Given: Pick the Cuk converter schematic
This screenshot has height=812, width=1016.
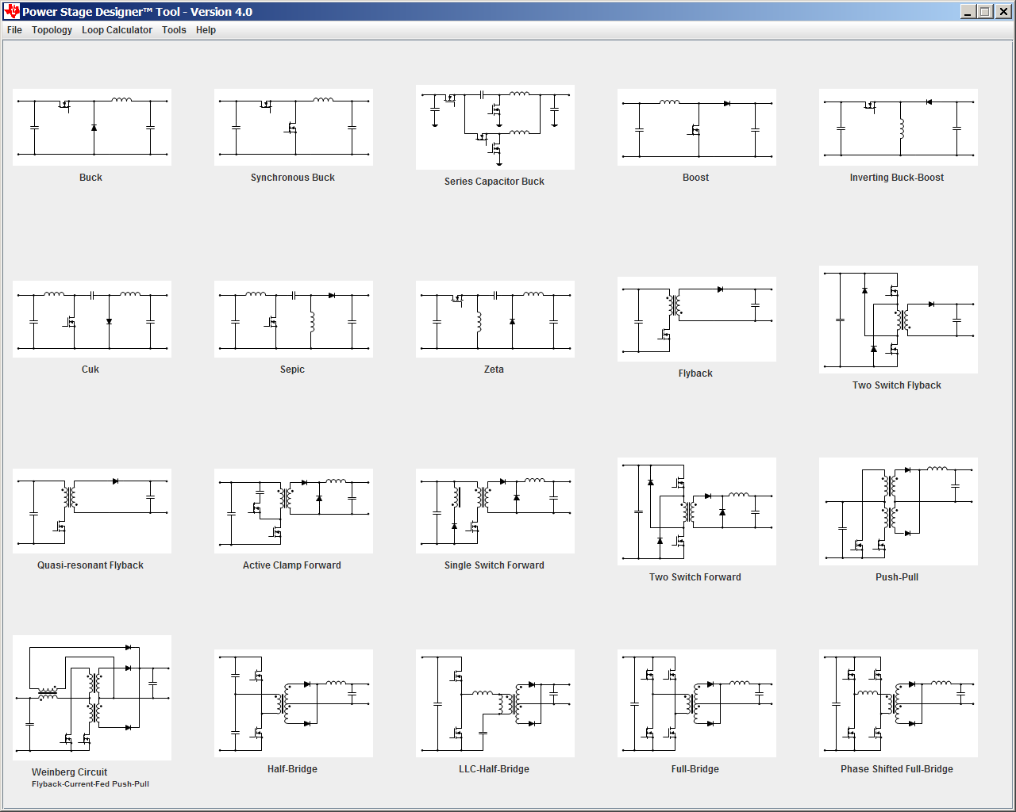Looking at the screenshot, I should click(92, 319).
